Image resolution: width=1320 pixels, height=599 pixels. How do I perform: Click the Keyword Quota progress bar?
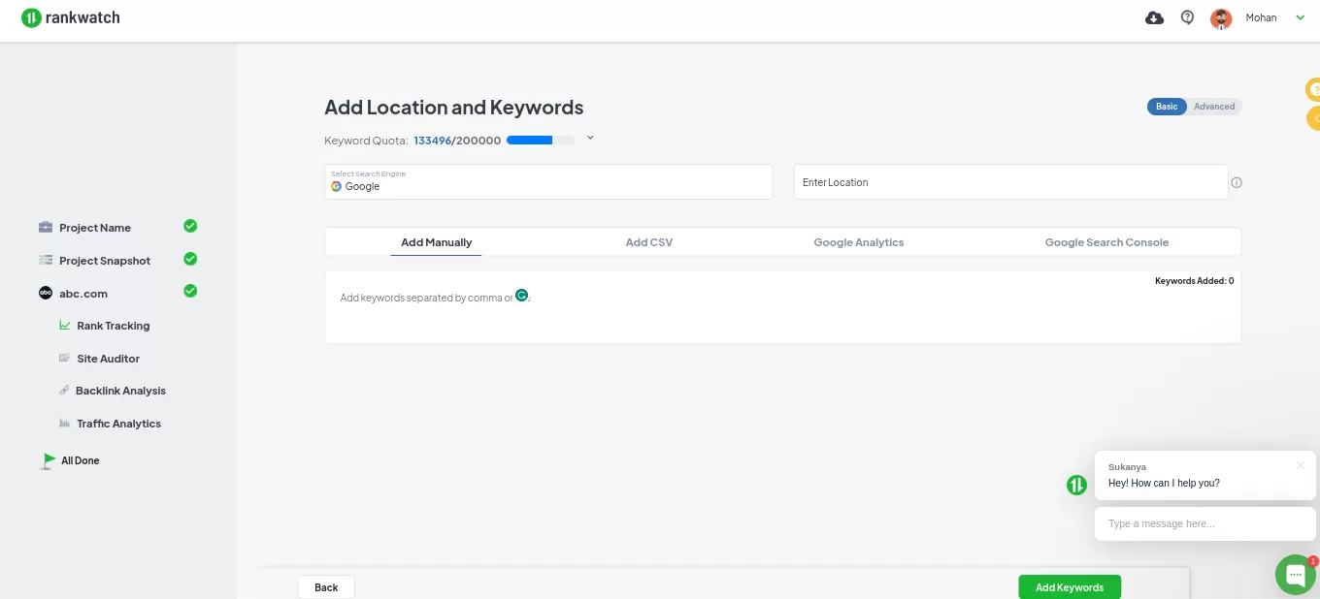click(540, 141)
